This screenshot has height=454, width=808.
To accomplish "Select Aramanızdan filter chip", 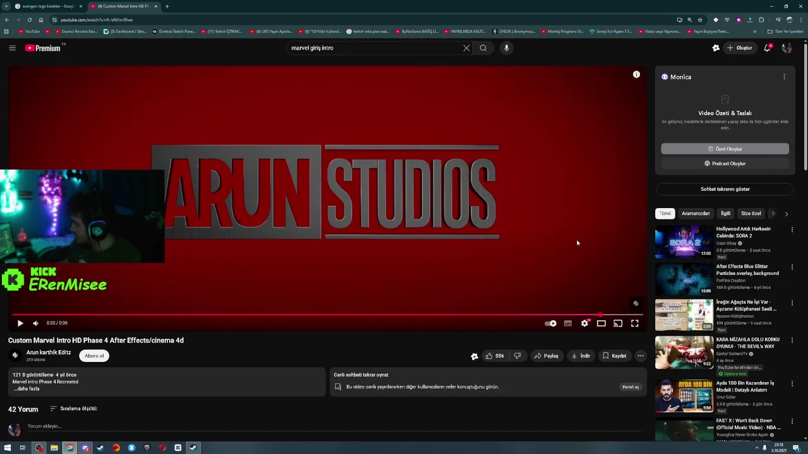I will coord(696,214).
